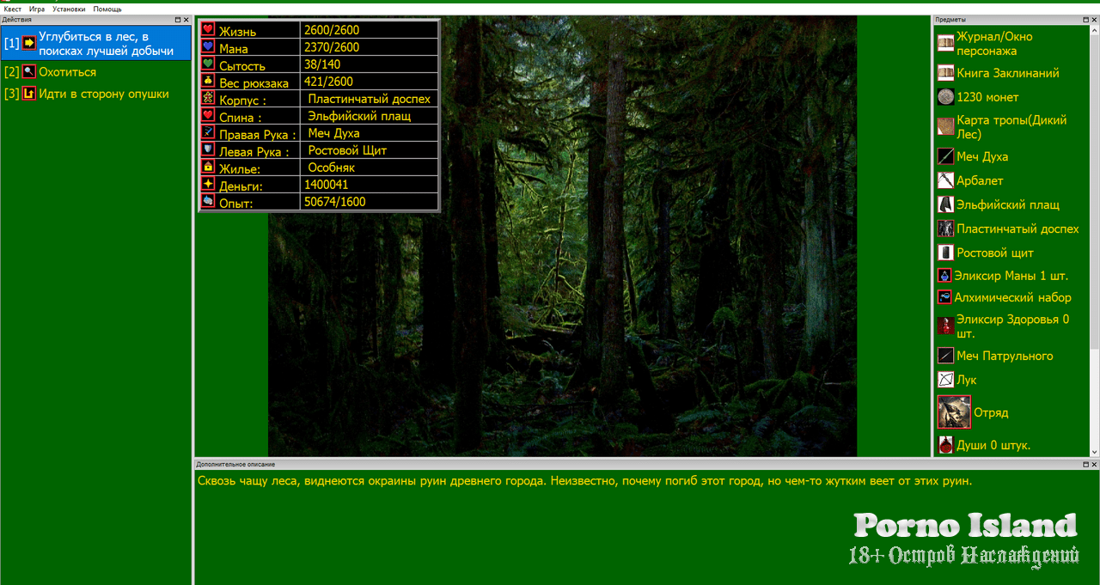Select Идти в сторону опушки
Image resolution: width=1100 pixels, height=585 pixels.
tap(103, 94)
